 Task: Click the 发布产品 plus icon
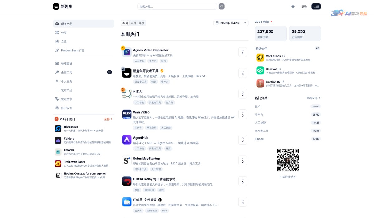57,90
